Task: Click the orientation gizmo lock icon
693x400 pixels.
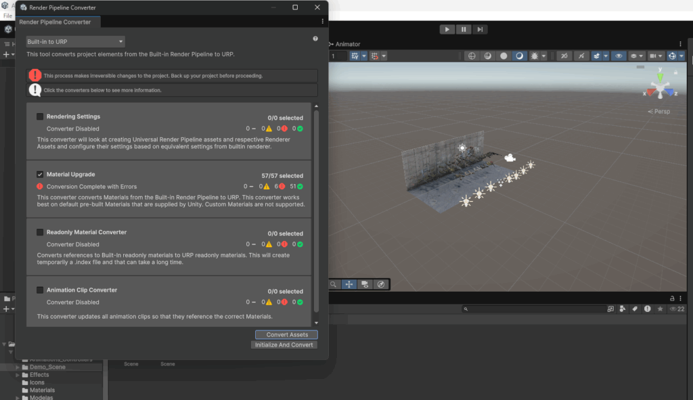Action: (x=675, y=72)
